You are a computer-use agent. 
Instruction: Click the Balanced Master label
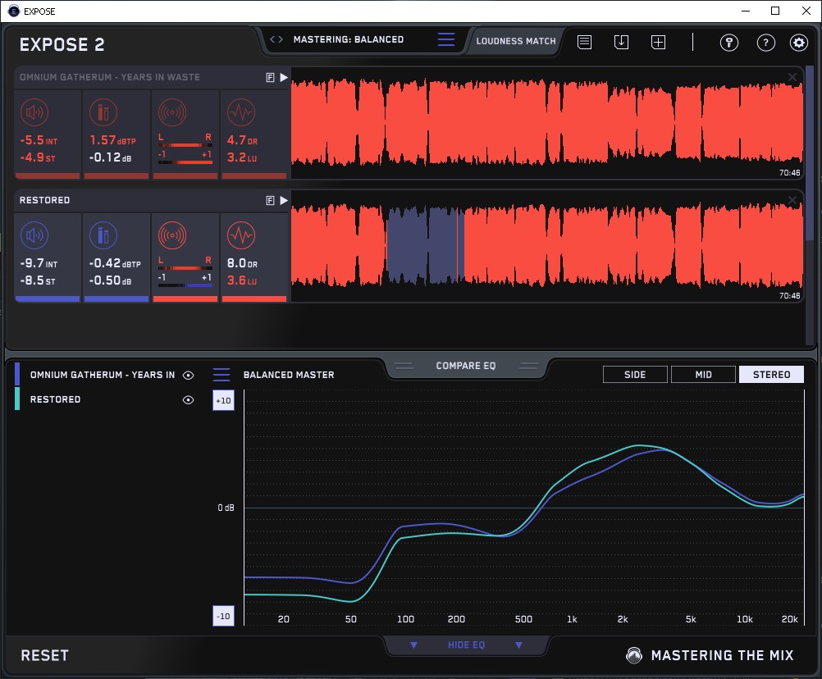tap(289, 375)
